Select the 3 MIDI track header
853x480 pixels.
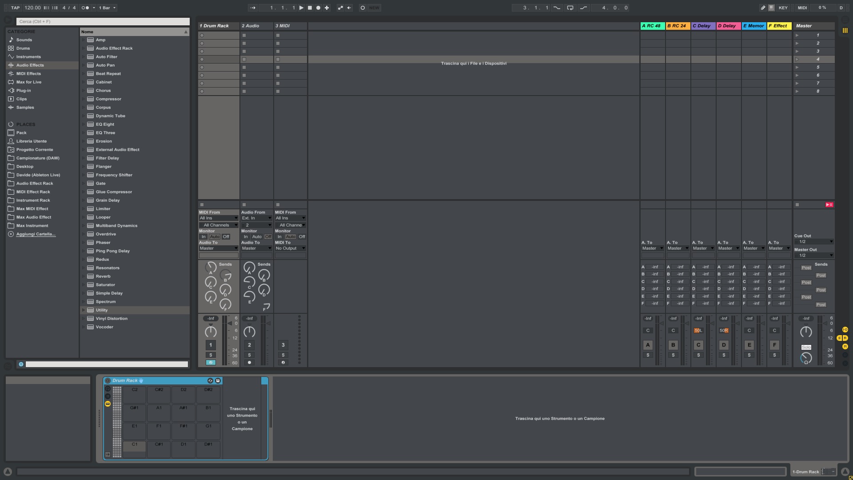(290, 26)
